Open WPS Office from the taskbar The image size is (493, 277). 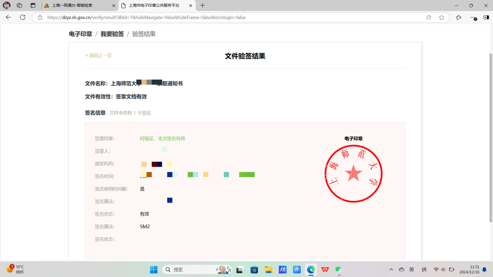point(325,270)
